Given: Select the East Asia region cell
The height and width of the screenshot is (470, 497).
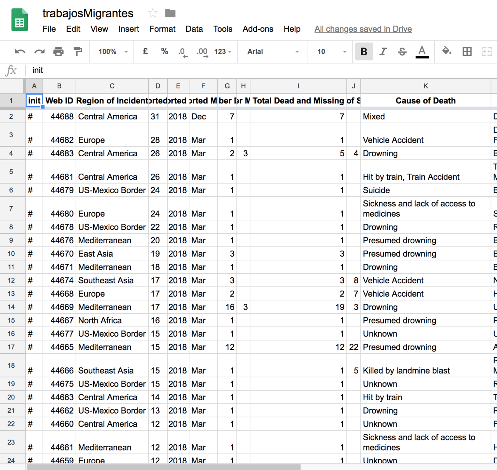Looking at the screenshot, I should pyautogui.click(x=112, y=254).
